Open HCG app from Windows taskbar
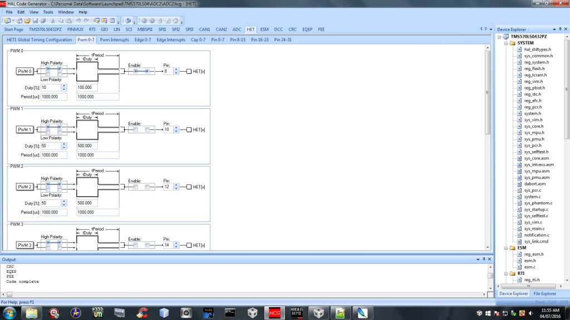 click(x=275, y=312)
